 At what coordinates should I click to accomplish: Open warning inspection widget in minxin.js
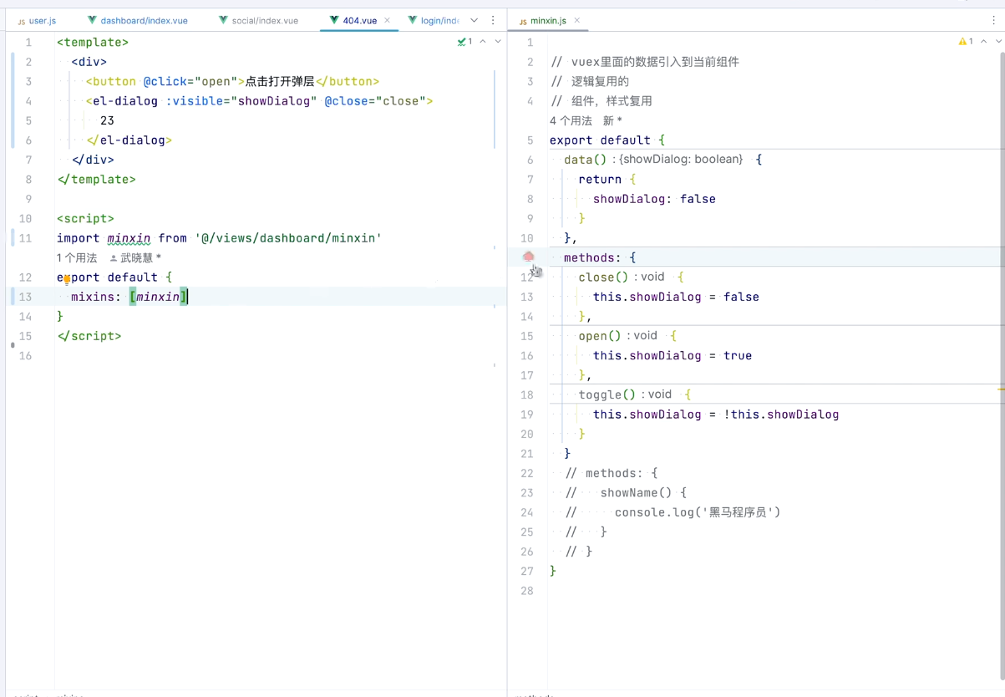click(x=966, y=41)
